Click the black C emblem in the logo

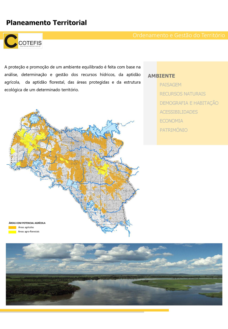(11, 41)
